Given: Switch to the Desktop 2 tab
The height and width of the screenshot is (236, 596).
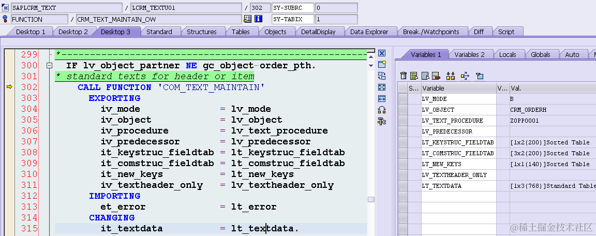Looking at the screenshot, I should 73,32.
